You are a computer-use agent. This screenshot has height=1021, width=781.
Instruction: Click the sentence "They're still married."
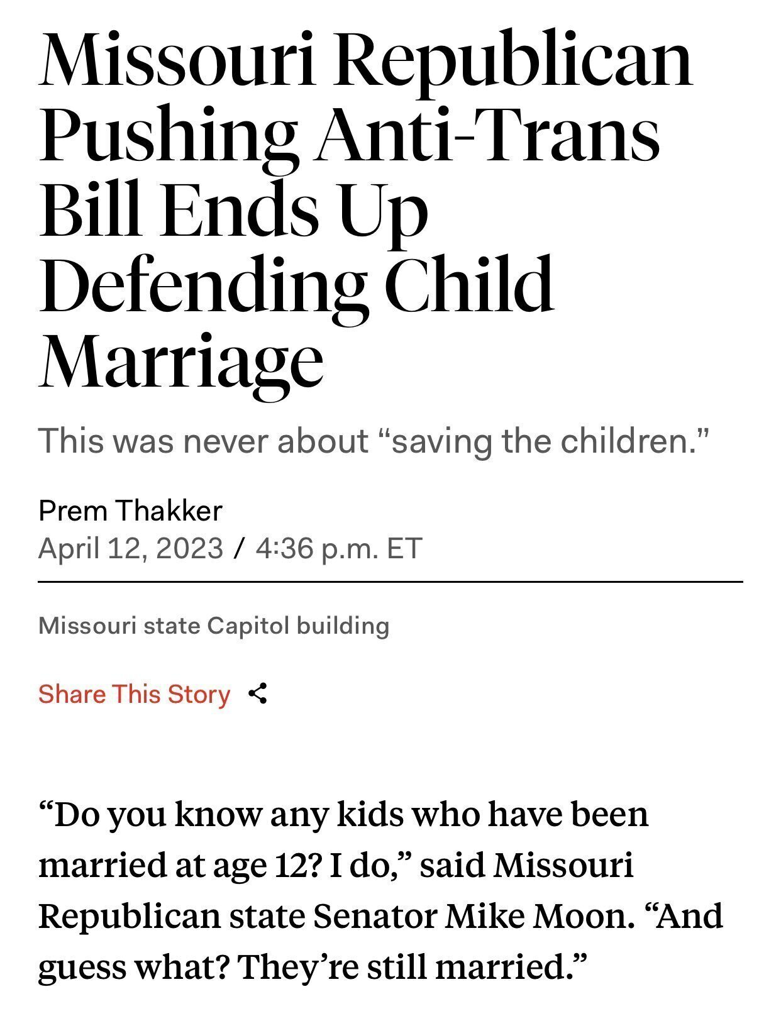pyautogui.click(x=412, y=967)
